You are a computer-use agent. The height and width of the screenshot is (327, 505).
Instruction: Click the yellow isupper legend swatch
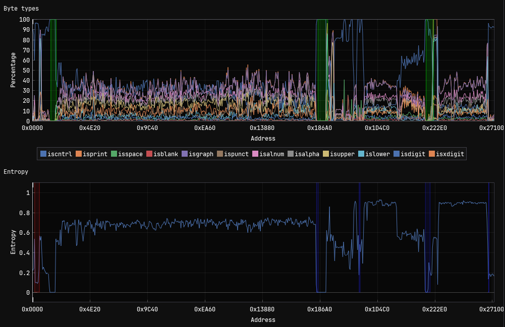(326, 154)
